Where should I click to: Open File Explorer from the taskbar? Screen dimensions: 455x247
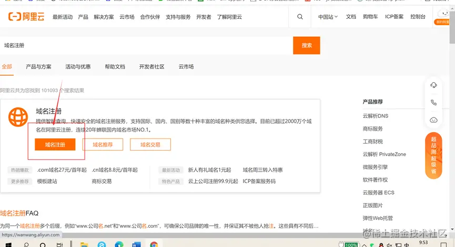(x=84, y=245)
